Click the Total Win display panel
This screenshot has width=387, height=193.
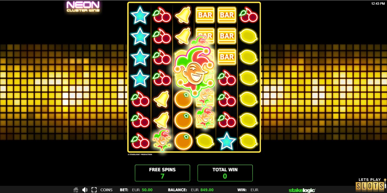tap(225, 173)
